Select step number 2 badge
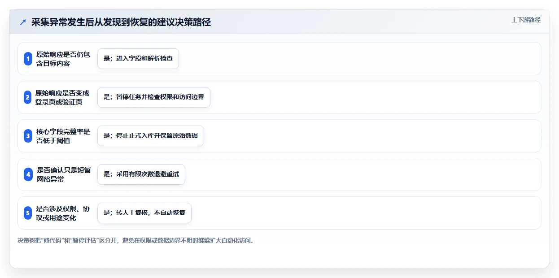Image resolution: width=559 pixels, height=278 pixels. click(x=28, y=97)
